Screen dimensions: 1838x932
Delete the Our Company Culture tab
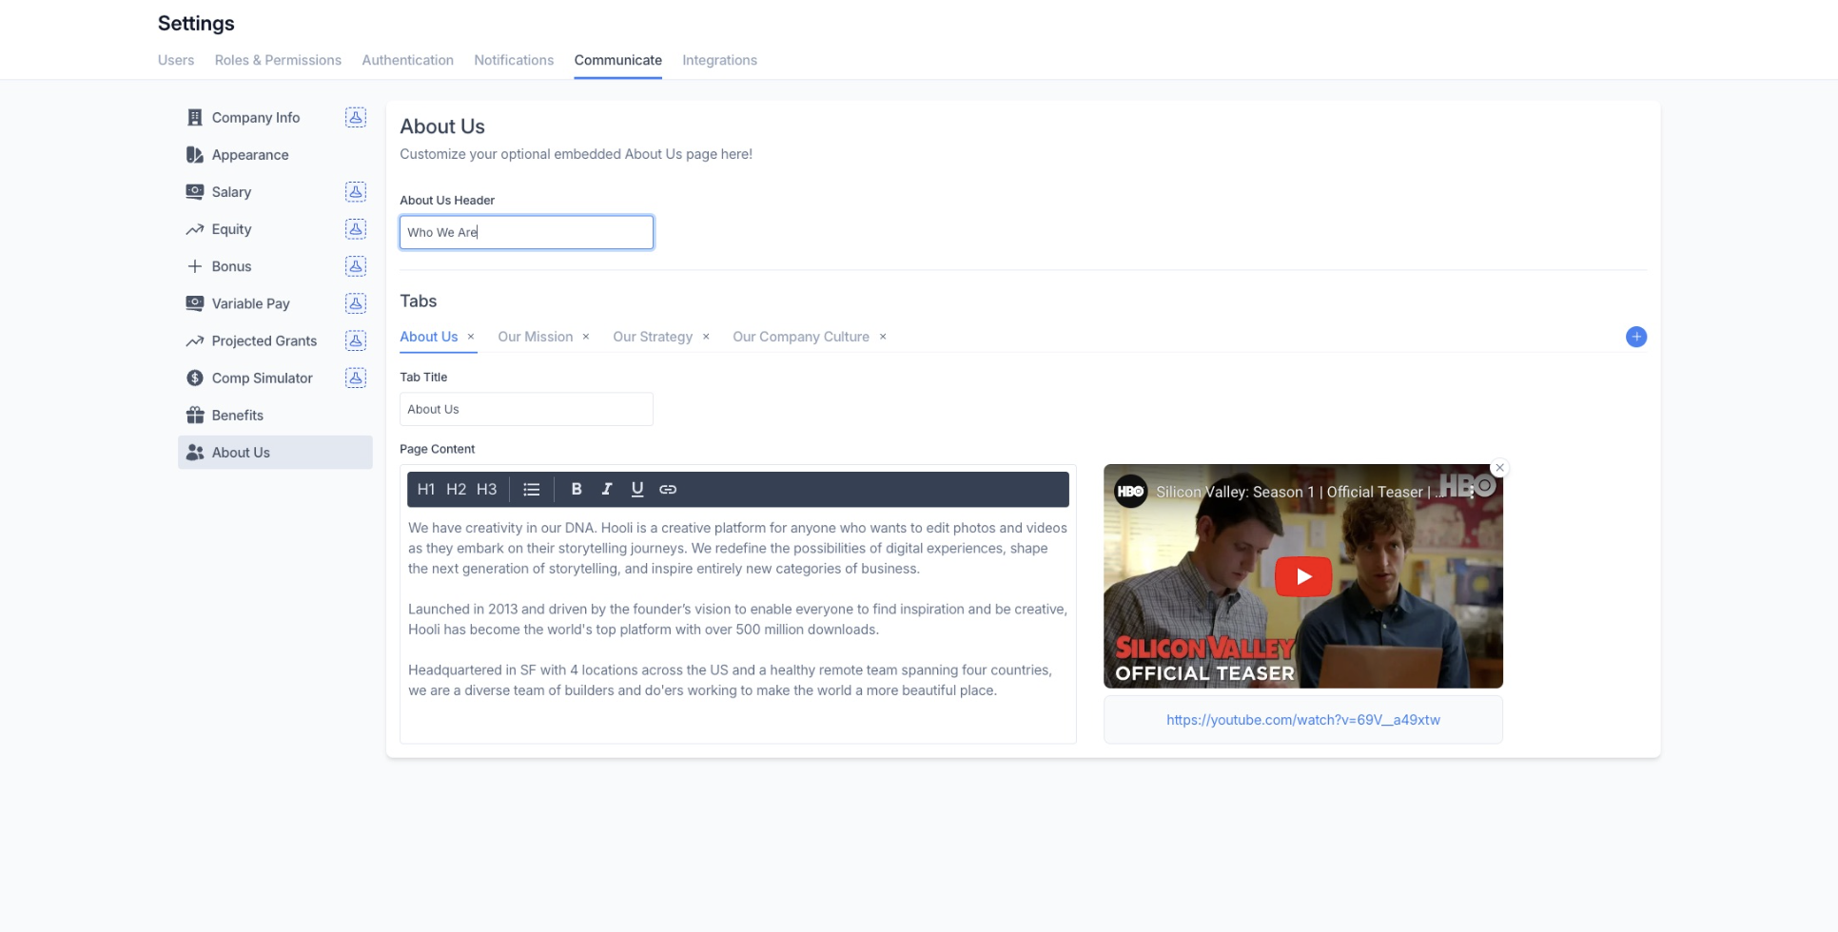click(883, 337)
